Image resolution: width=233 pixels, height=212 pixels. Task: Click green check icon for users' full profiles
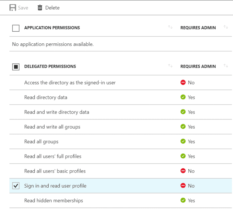pyautogui.click(x=183, y=156)
